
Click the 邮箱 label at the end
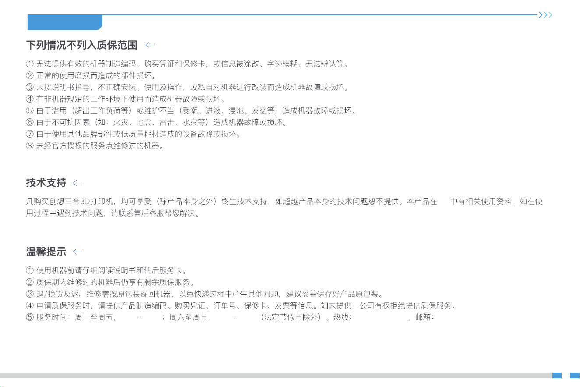coord(424,318)
